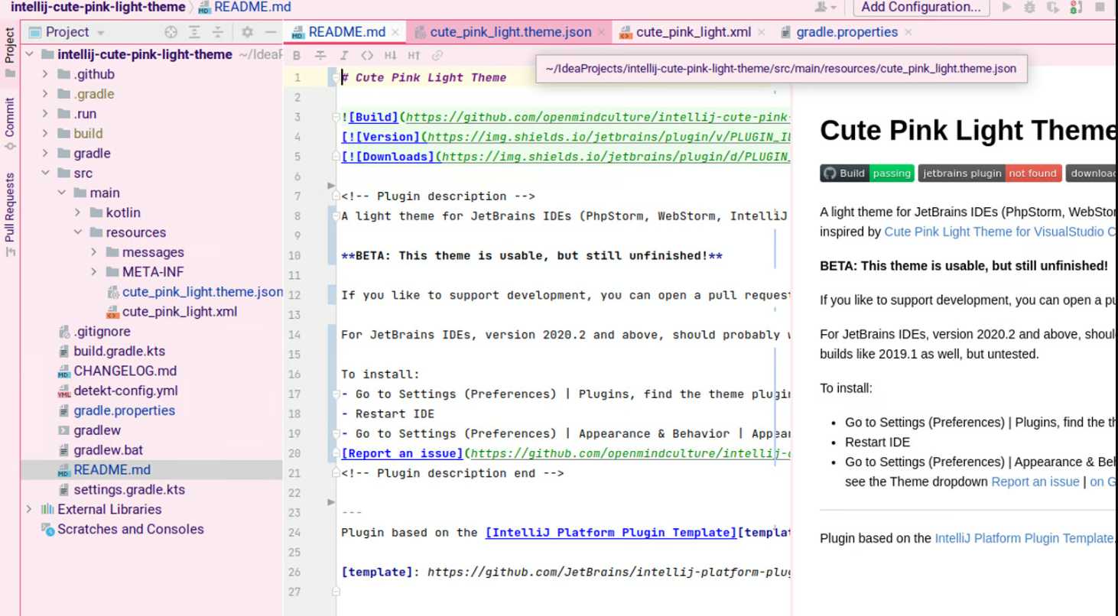Open Cute Pink Light Theme for VisualStudio link
This screenshot has height=616, width=1118.
point(1000,232)
